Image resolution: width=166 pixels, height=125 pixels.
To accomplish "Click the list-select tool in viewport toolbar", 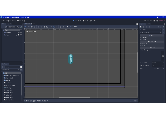I will coord(38,27).
